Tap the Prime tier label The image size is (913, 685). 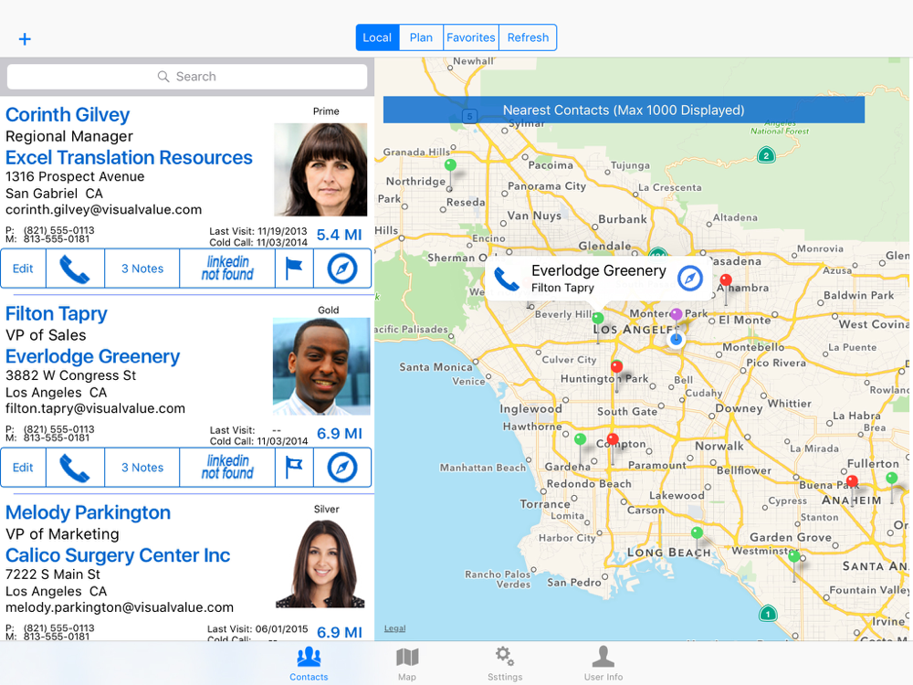326,111
